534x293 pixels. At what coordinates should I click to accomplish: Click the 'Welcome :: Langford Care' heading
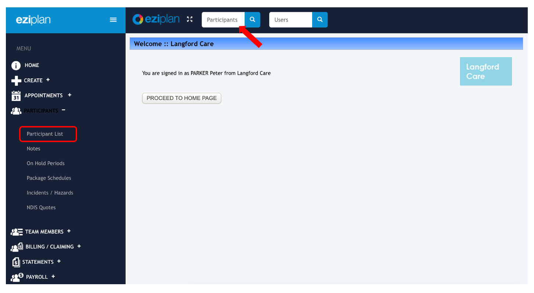[174, 44]
